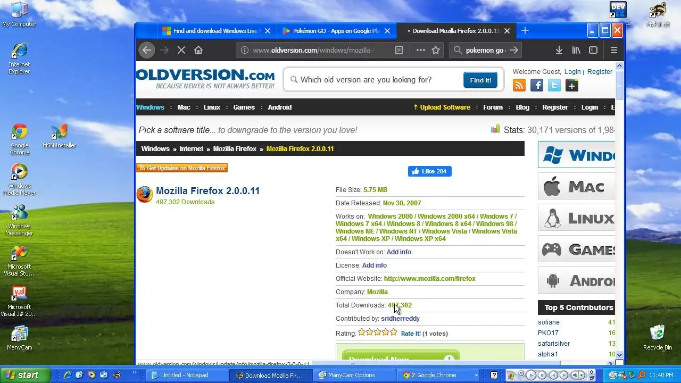The image size is (681, 383).
Task: Toggle the sidebars toolbar icon
Action: 593,50
